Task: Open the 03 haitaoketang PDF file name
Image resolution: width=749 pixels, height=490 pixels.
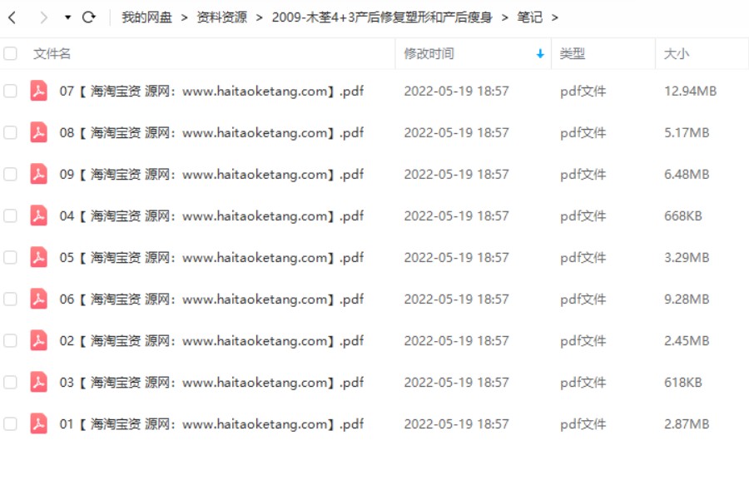Action: click(211, 383)
